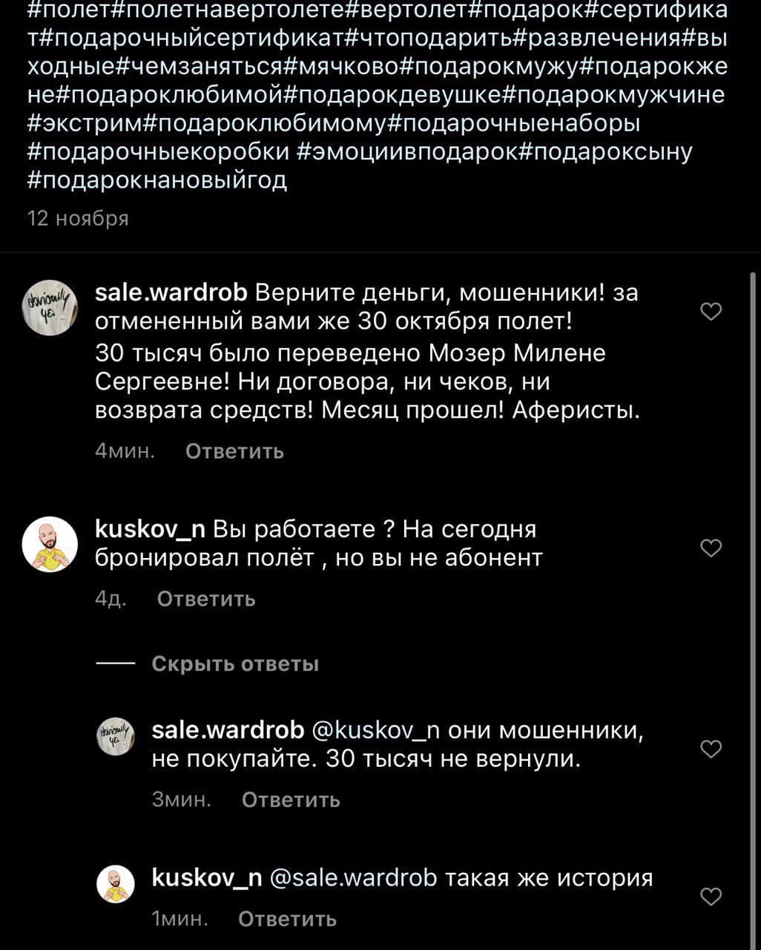Like sale.wardrob's refund complaint comment
This screenshot has width=761, height=950.
coord(711,312)
